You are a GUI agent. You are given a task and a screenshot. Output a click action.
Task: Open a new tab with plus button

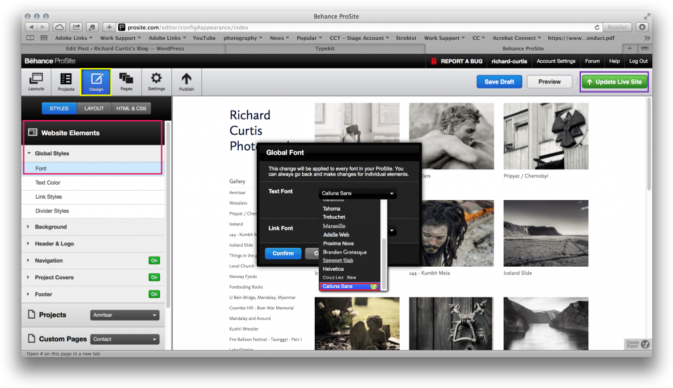630,49
